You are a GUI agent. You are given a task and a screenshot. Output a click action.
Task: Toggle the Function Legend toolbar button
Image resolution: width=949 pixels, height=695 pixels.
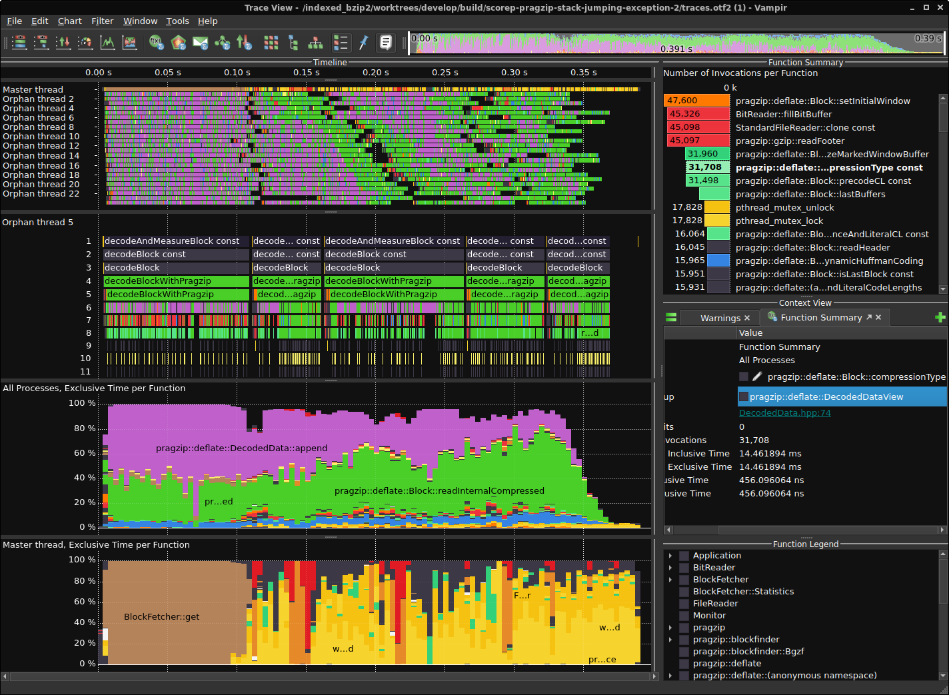click(341, 43)
